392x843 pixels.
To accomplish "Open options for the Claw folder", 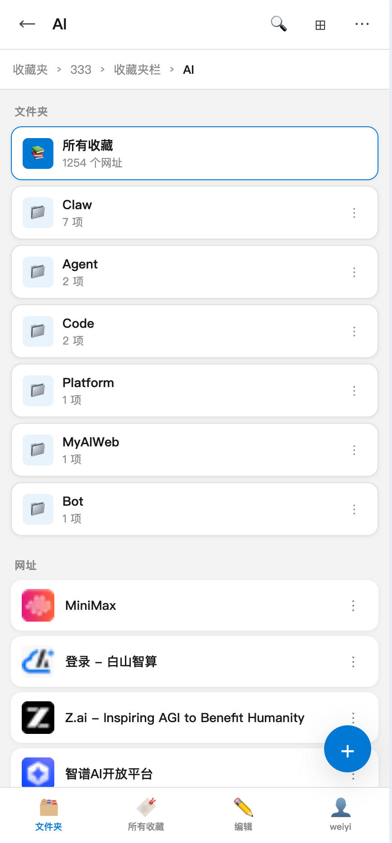I will click(354, 213).
